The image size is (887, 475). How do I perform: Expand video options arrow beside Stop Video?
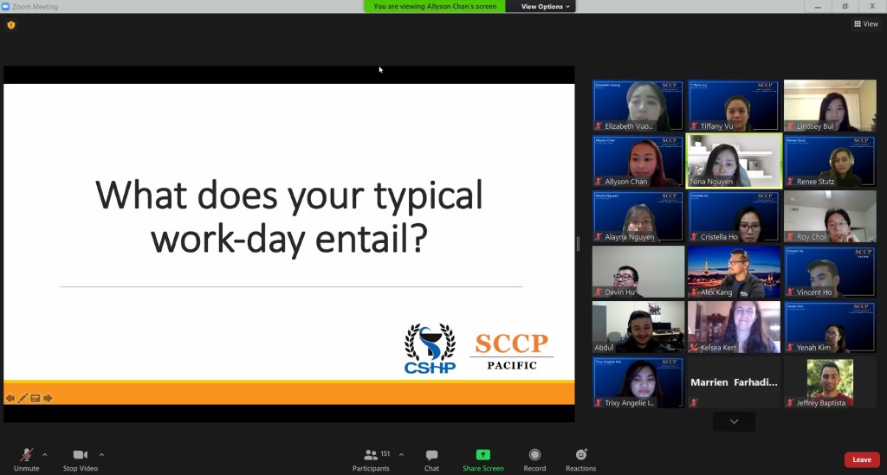tap(101, 454)
